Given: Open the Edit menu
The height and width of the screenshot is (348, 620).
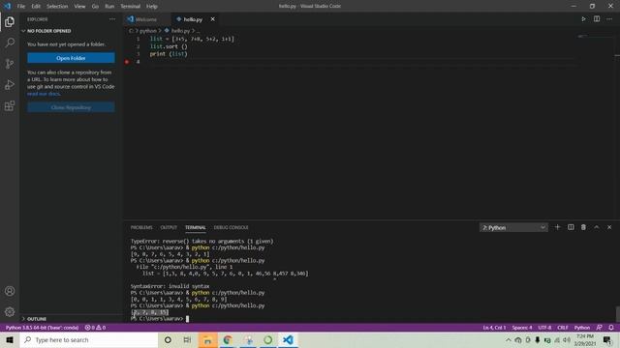Looking at the screenshot, I should (36, 7).
